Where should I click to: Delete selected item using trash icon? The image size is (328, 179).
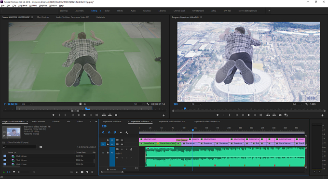pos(92,172)
